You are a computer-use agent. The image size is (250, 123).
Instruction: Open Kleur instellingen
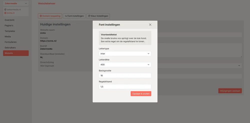(98, 16)
